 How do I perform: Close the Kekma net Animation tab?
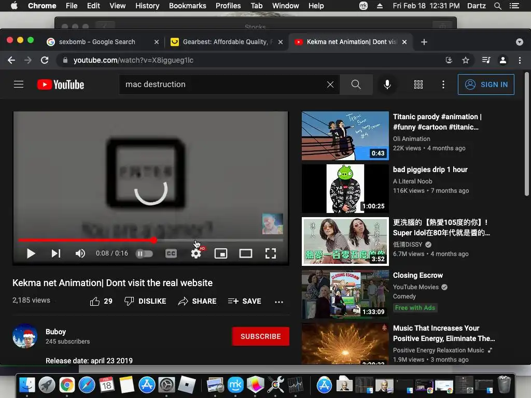pyautogui.click(x=404, y=42)
